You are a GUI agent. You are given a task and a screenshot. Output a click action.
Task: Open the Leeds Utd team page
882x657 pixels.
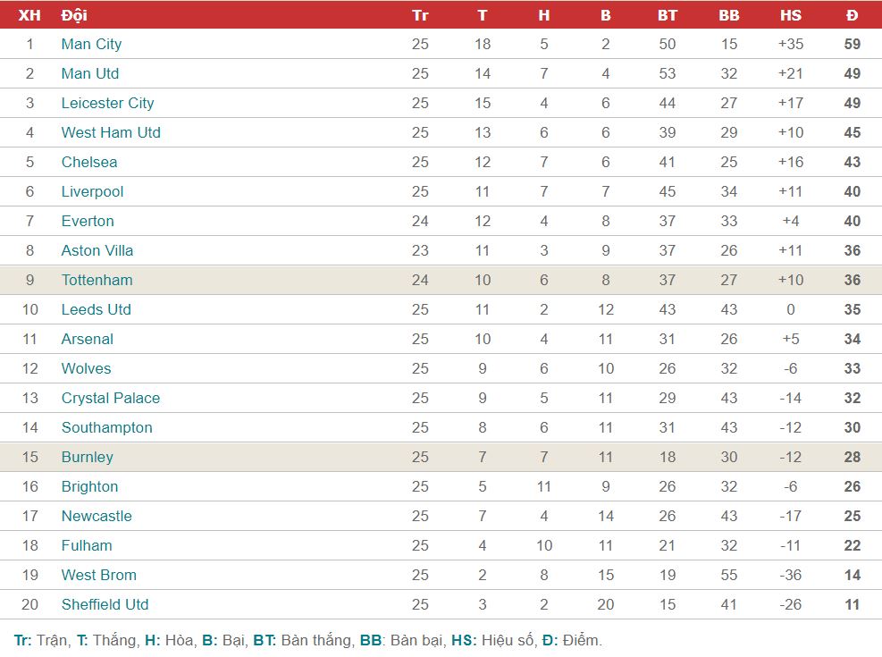97,309
